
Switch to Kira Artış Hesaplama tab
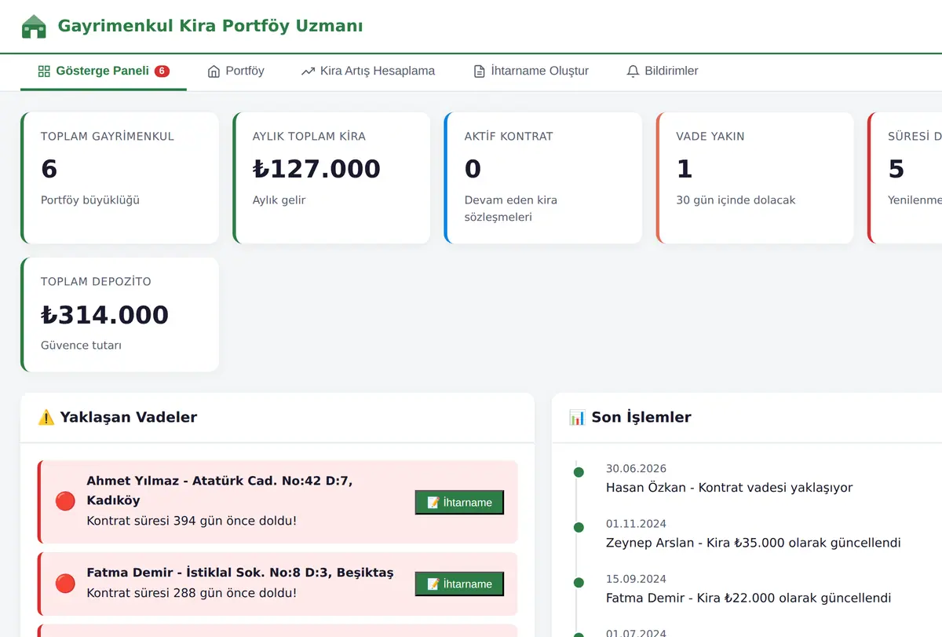tap(367, 71)
